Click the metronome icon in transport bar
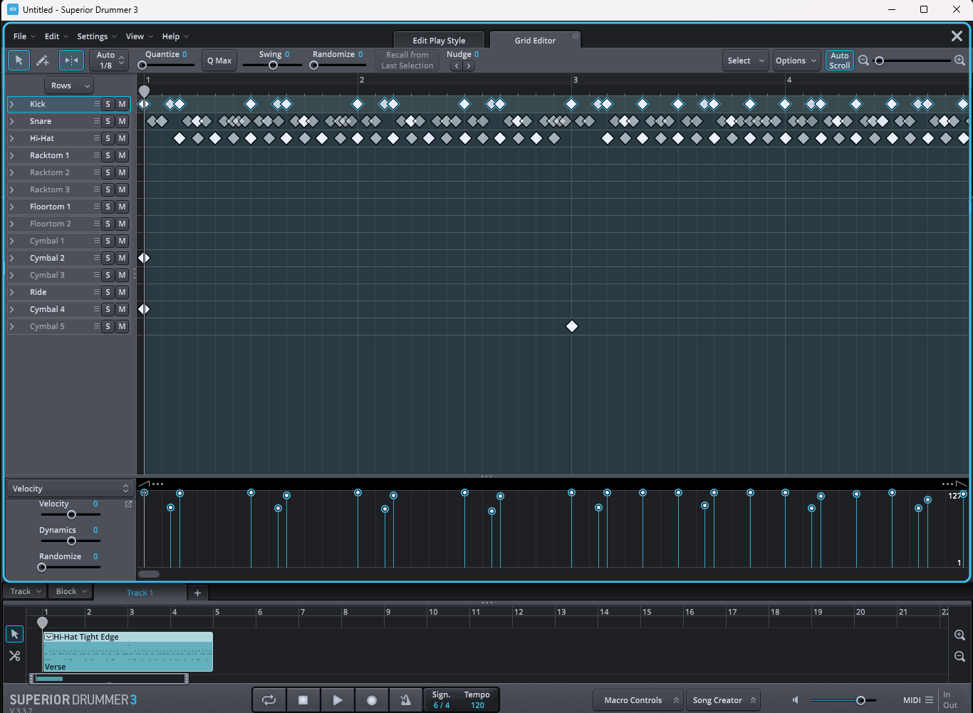The image size is (973, 713). [x=405, y=700]
